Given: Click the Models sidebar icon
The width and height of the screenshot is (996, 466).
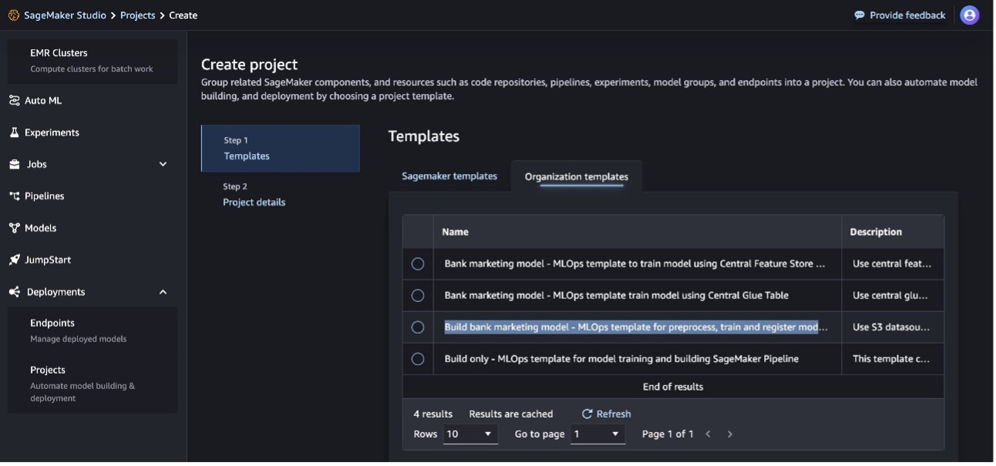Looking at the screenshot, I should [x=15, y=229].
